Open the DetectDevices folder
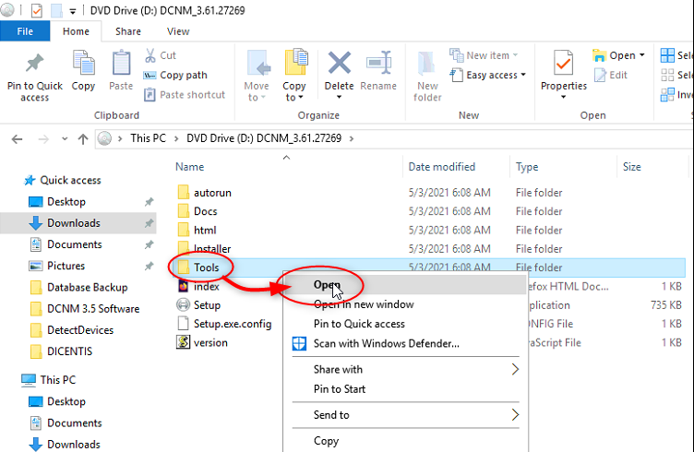Screen dimensions: 694x452 80,330
